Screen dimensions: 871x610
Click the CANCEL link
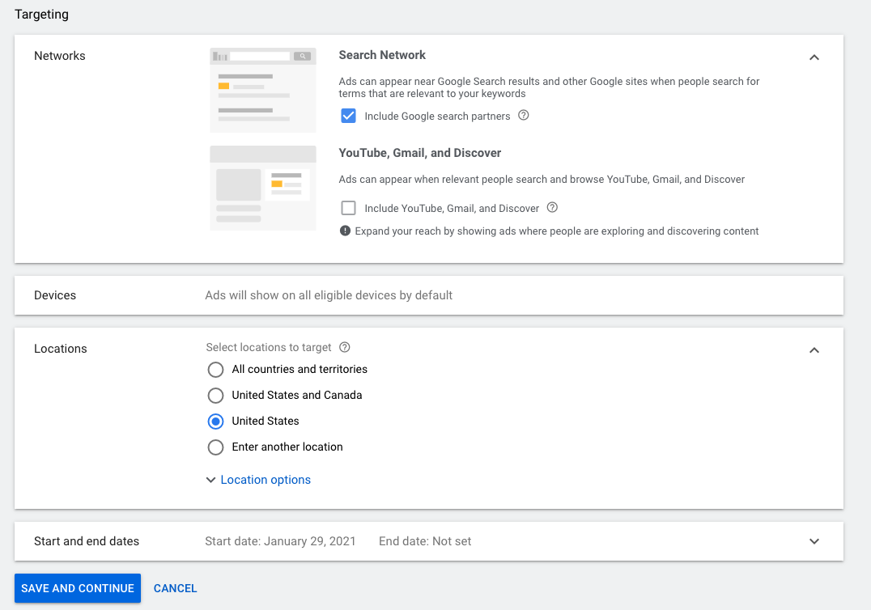click(x=175, y=588)
